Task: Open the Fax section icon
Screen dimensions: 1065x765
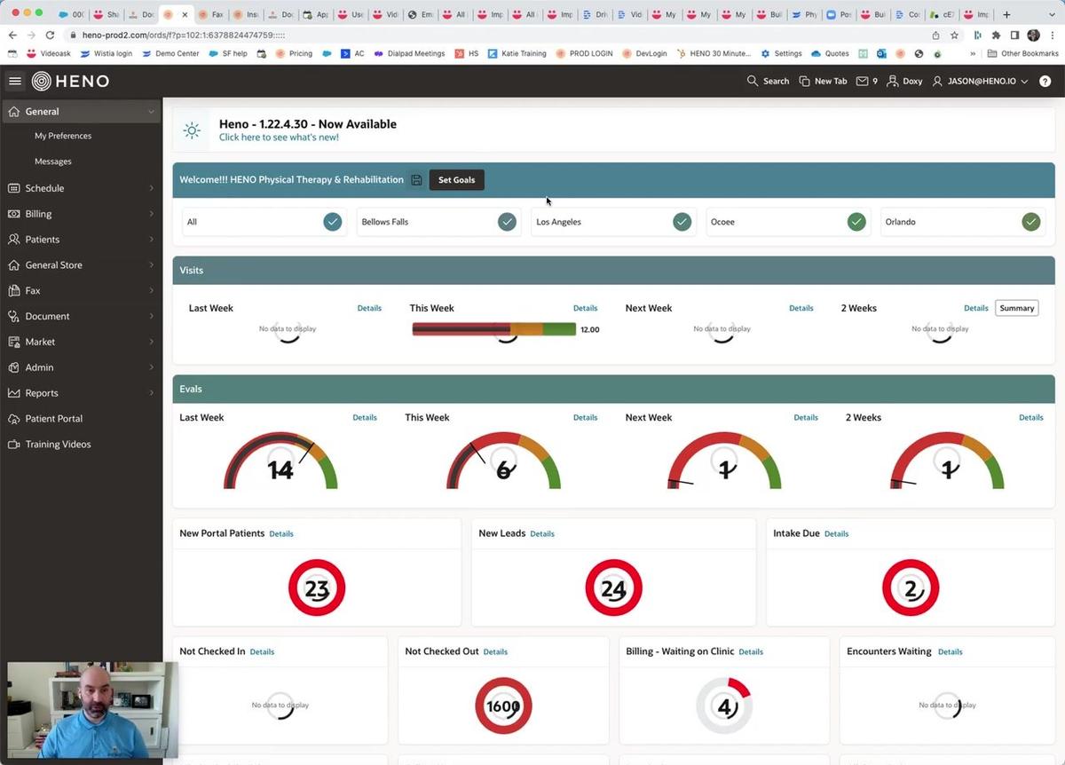Action: [x=13, y=290]
